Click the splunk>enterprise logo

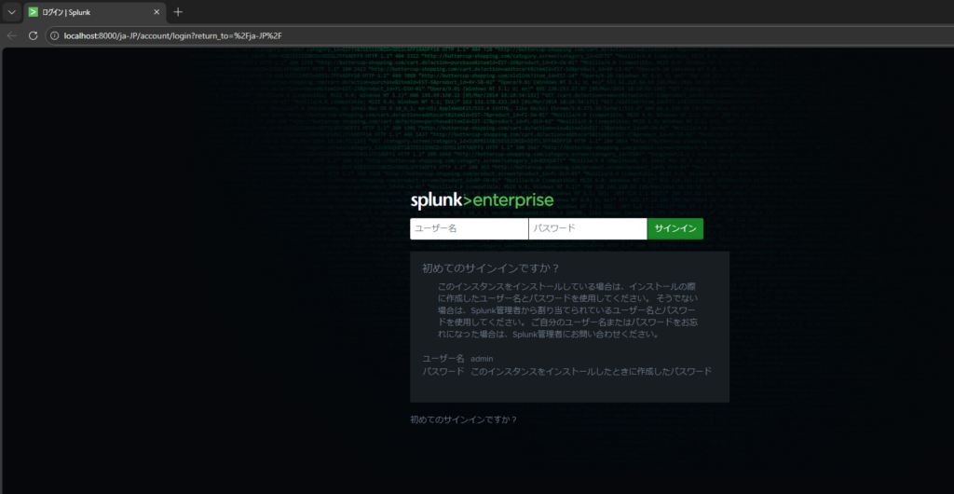tap(482, 200)
